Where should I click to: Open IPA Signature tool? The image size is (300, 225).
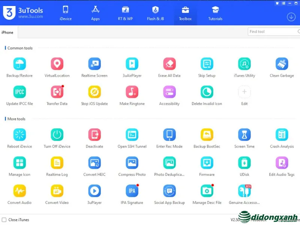(x=132, y=191)
